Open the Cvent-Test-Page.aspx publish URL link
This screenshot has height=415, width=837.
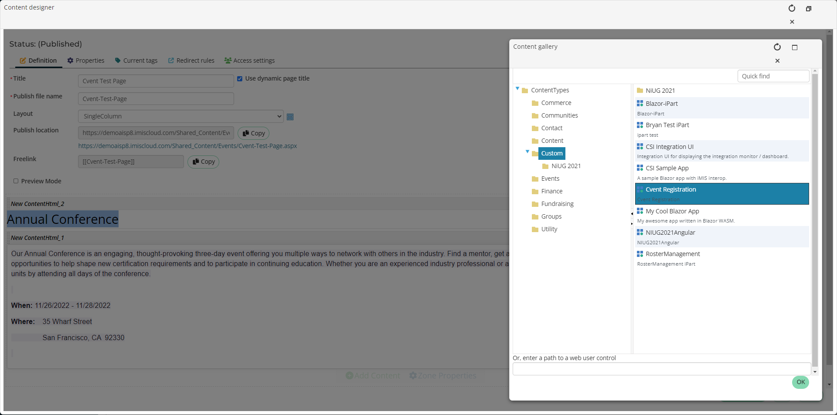tap(187, 146)
